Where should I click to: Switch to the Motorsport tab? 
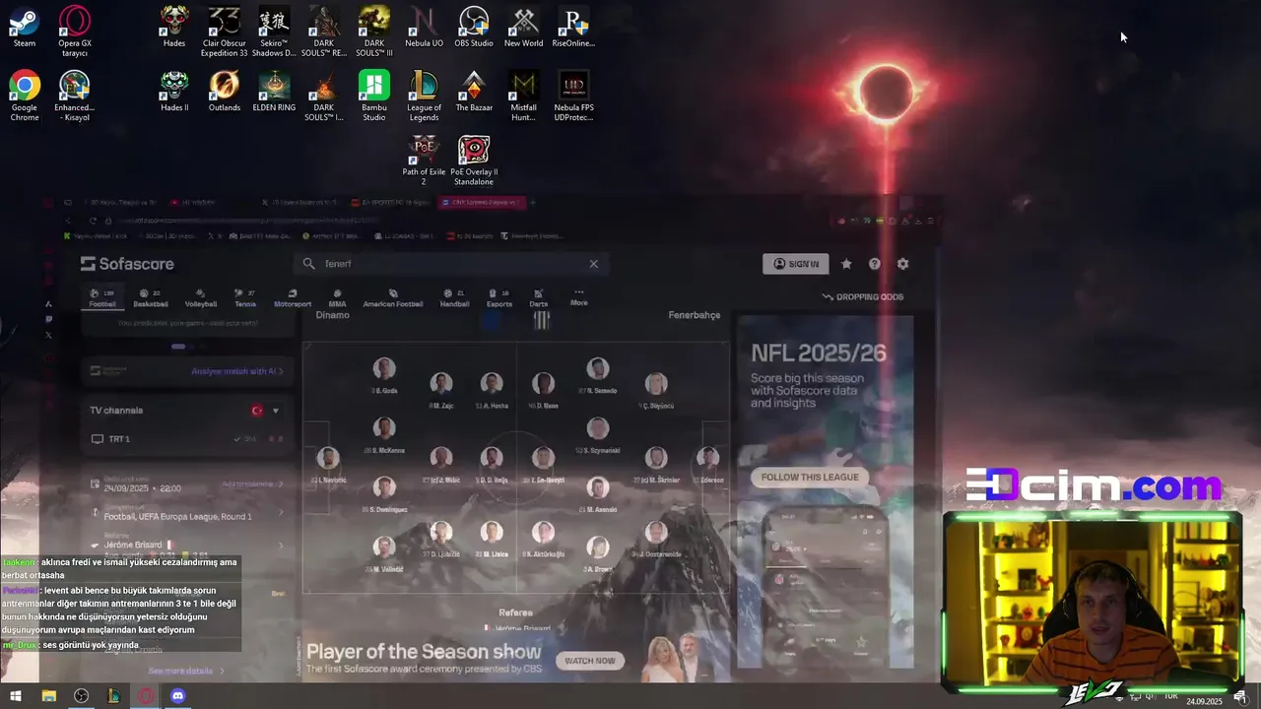(293, 298)
